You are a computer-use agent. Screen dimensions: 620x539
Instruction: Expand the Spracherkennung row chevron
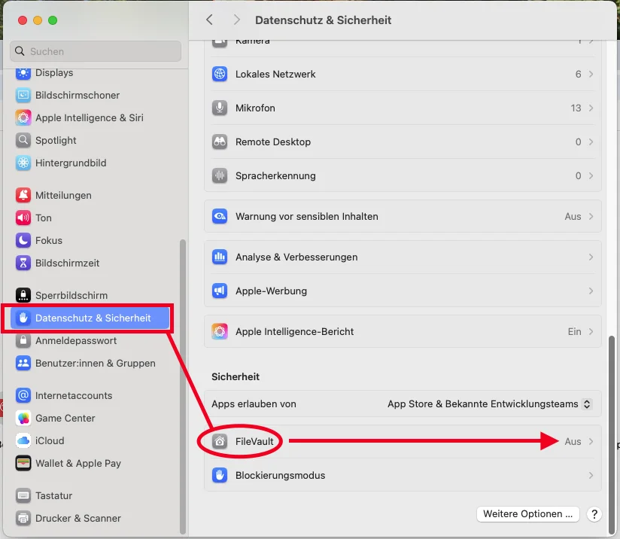(x=591, y=175)
